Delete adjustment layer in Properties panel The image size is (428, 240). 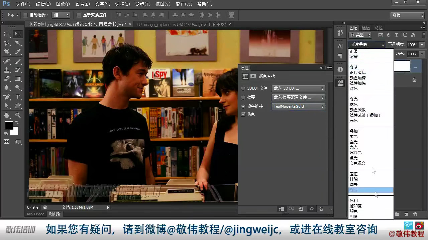click(321, 209)
